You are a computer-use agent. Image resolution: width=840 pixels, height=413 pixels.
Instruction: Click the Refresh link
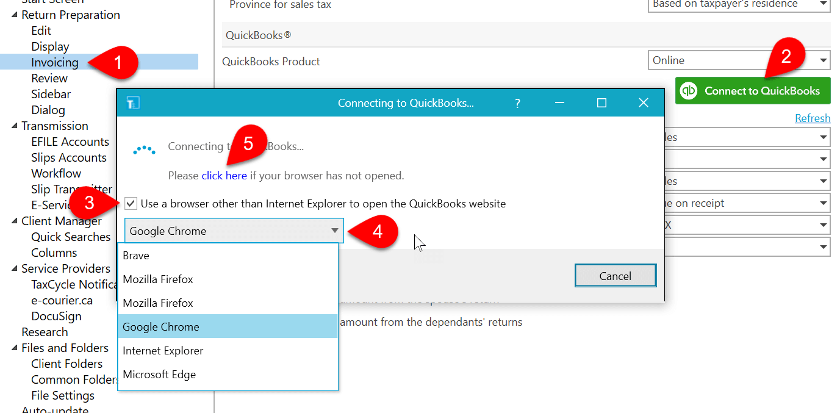[813, 118]
